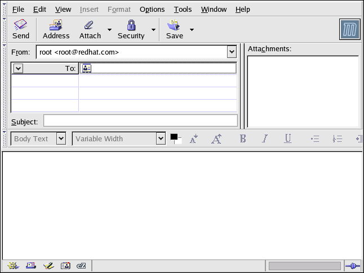This screenshot has height=273, width=364.
Task: Click the Send mail toolbar icon
Action: pos(21,29)
